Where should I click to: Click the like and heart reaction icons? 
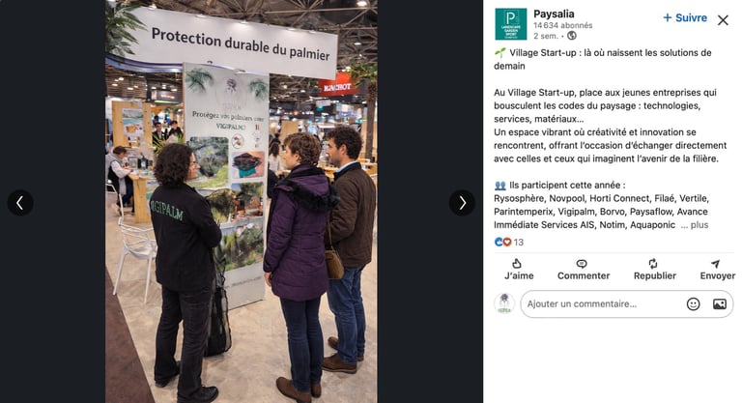click(x=502, y=242)
